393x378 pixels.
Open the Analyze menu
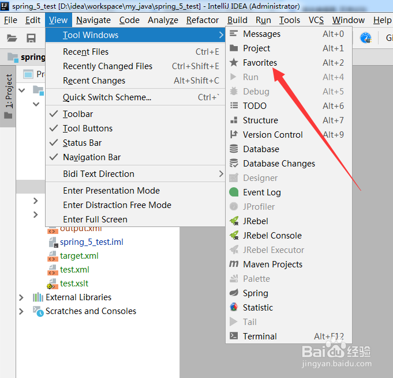(163, 20)
